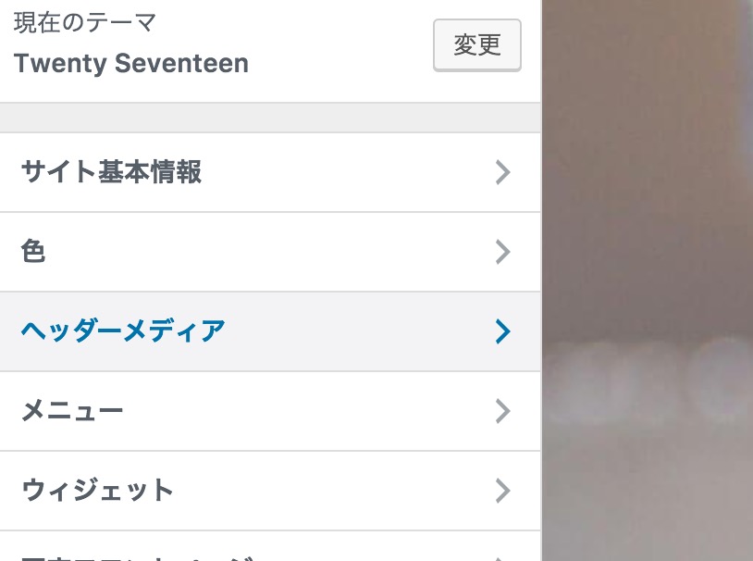The width and height of the screenshot is (753, 561).
Task: Expand サイト基本情報 using its chevron arrow
Action: click(x=502, y=172)
